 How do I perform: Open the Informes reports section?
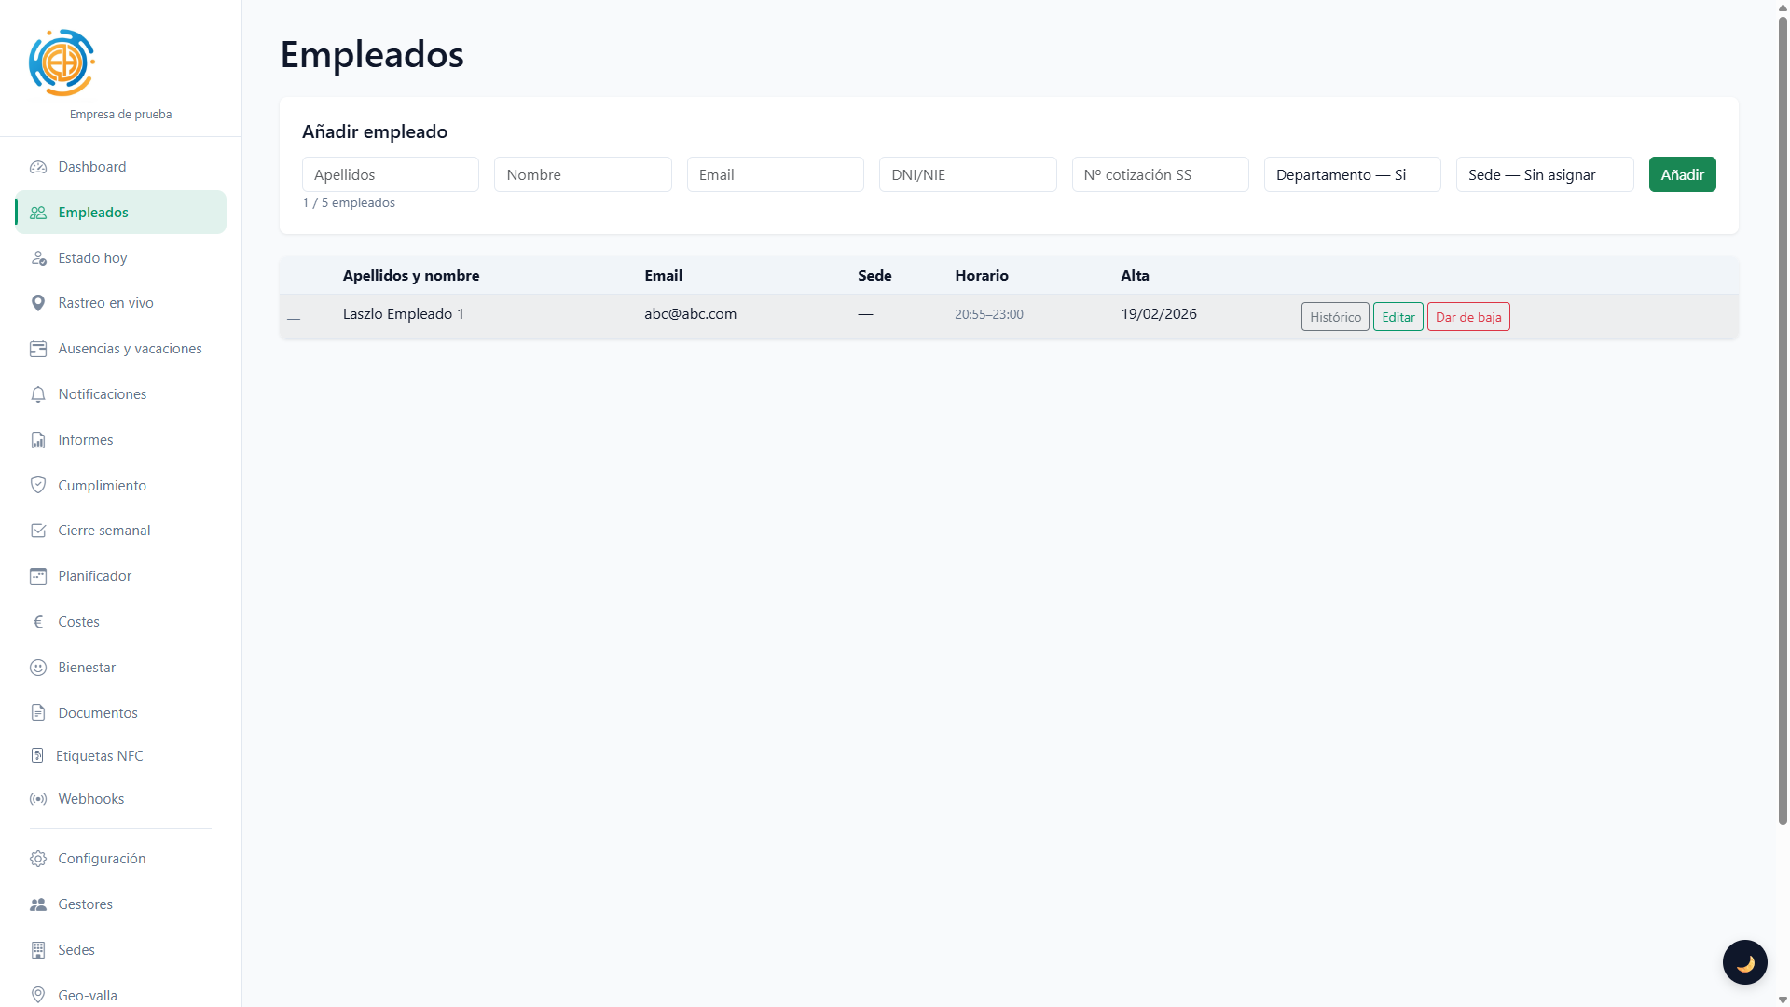coord(85,439)
